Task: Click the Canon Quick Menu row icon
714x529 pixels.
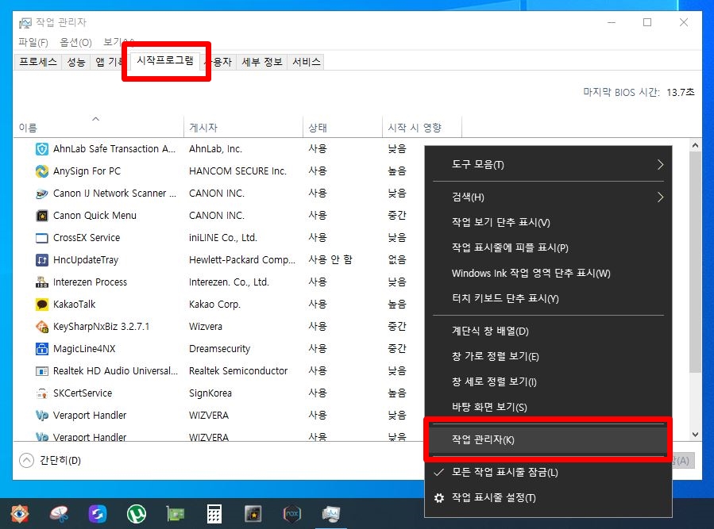Action: click(42, 216)
